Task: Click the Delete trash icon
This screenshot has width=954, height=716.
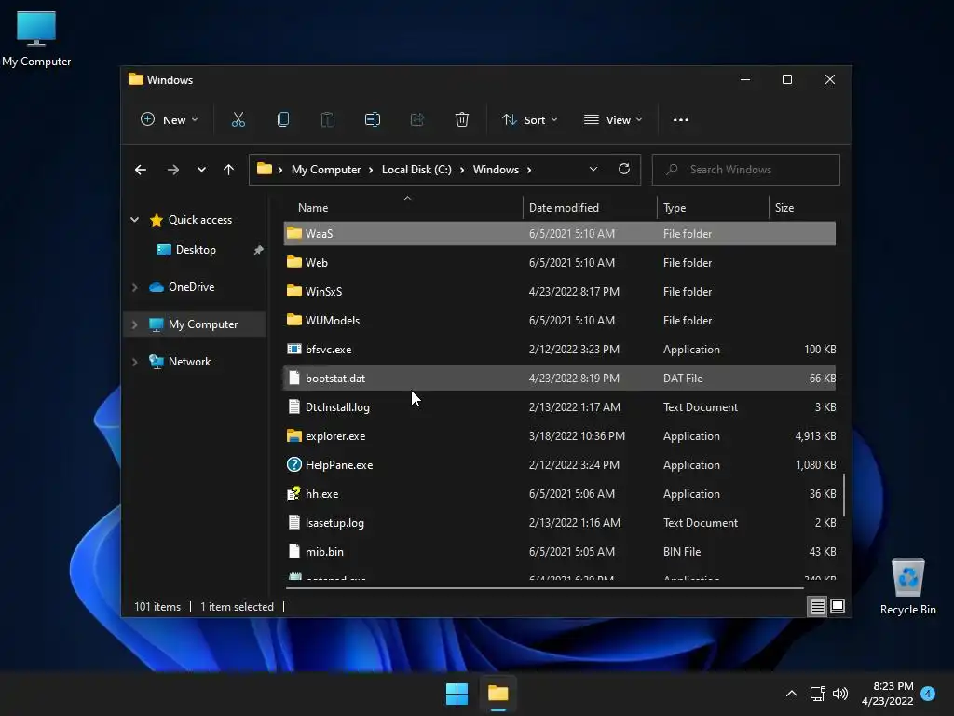Action: click(x=462, y=120)
